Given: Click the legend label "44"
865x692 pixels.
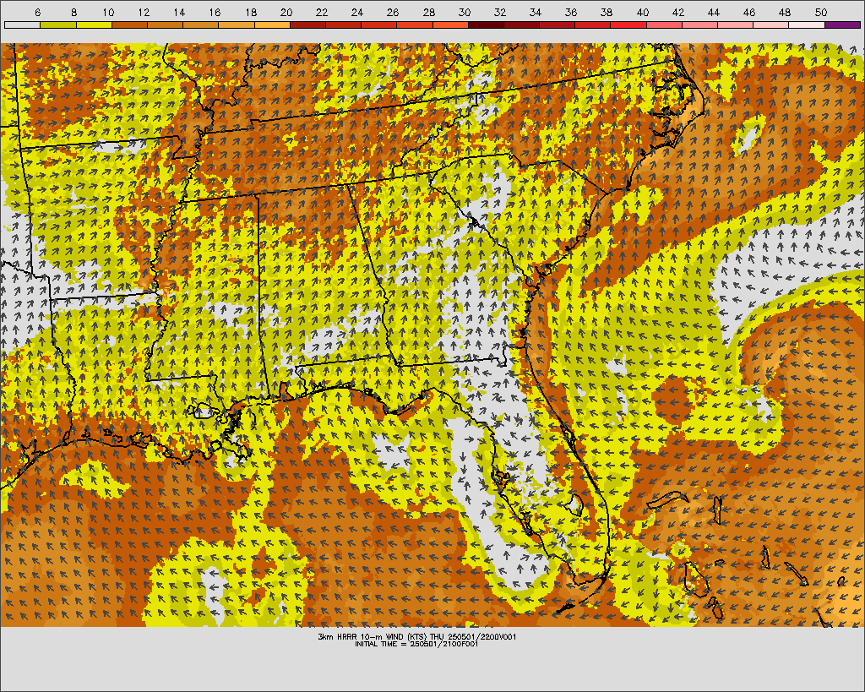Looking at the screenshot, I should (x=714, y=12).
